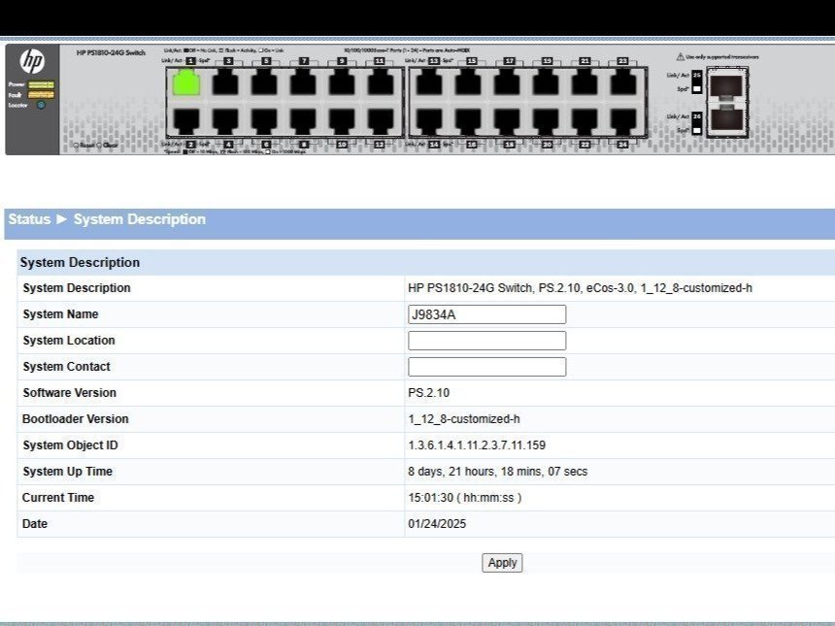Click the green active port 1
The width and height of the screenshot is (835, 626).
(186, 83)
